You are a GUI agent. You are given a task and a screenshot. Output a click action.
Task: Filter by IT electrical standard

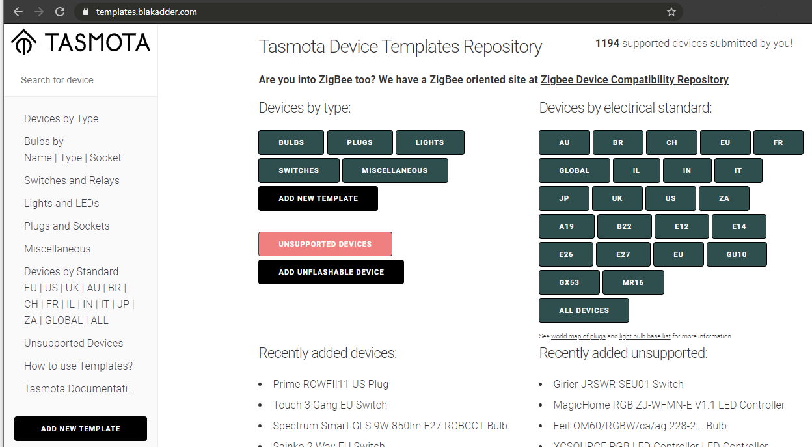click(738, 170)
